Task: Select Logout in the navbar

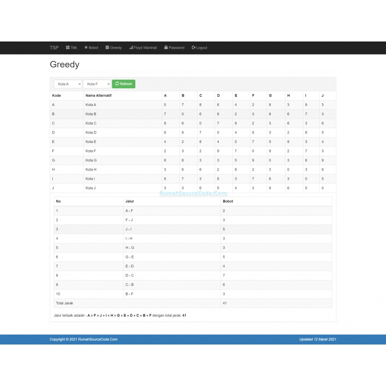Action: pyautogui.click(x=199, y=48)
